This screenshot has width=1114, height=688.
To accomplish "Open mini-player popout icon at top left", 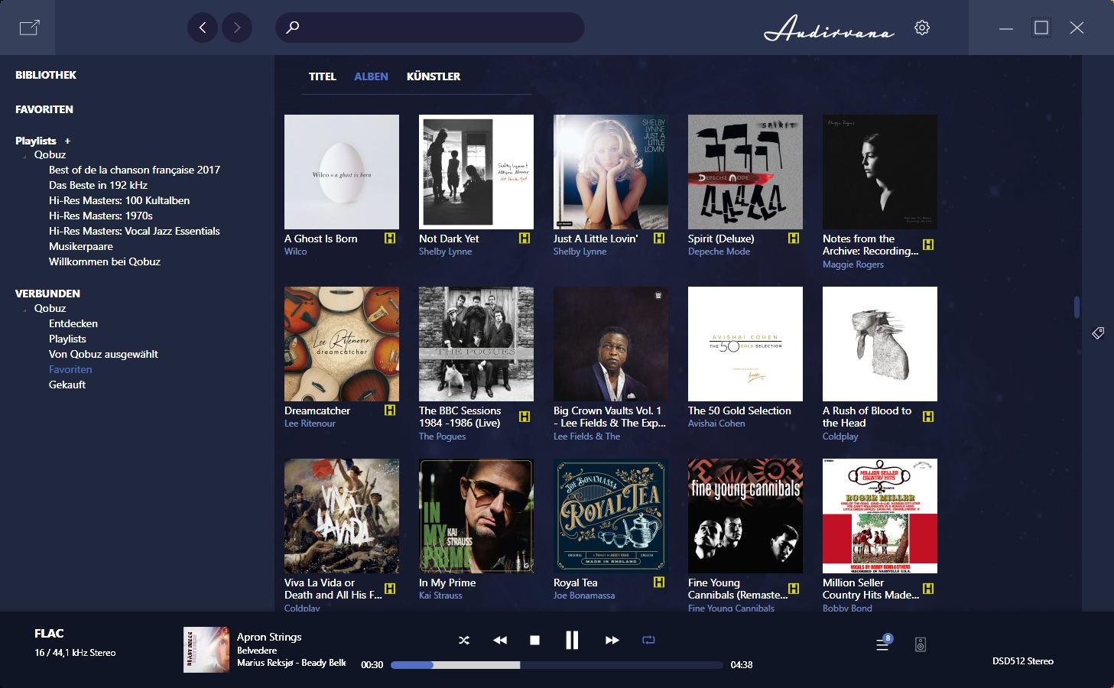I will click(29, 28).
